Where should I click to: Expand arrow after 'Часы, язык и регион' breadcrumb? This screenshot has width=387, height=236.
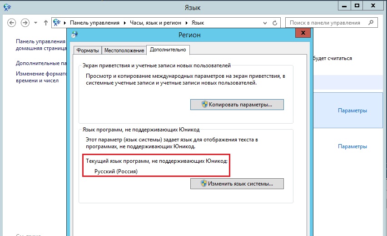tap(187, 23)
